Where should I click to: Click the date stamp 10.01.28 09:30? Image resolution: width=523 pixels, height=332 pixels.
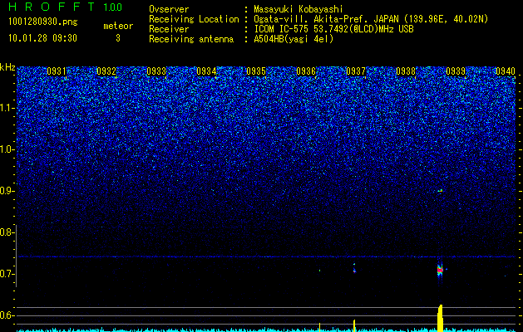42,38
